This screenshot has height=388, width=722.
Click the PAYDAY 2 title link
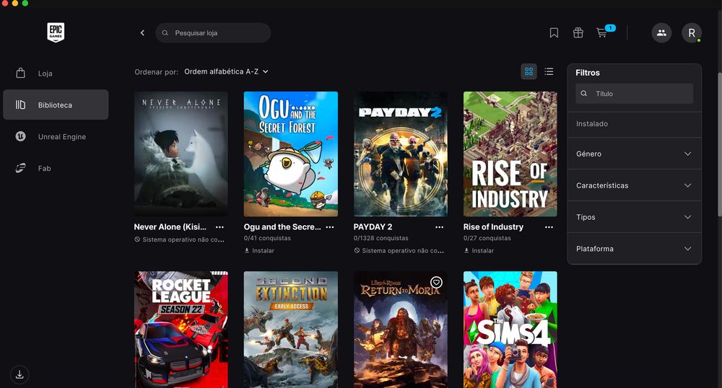point(373,226)
